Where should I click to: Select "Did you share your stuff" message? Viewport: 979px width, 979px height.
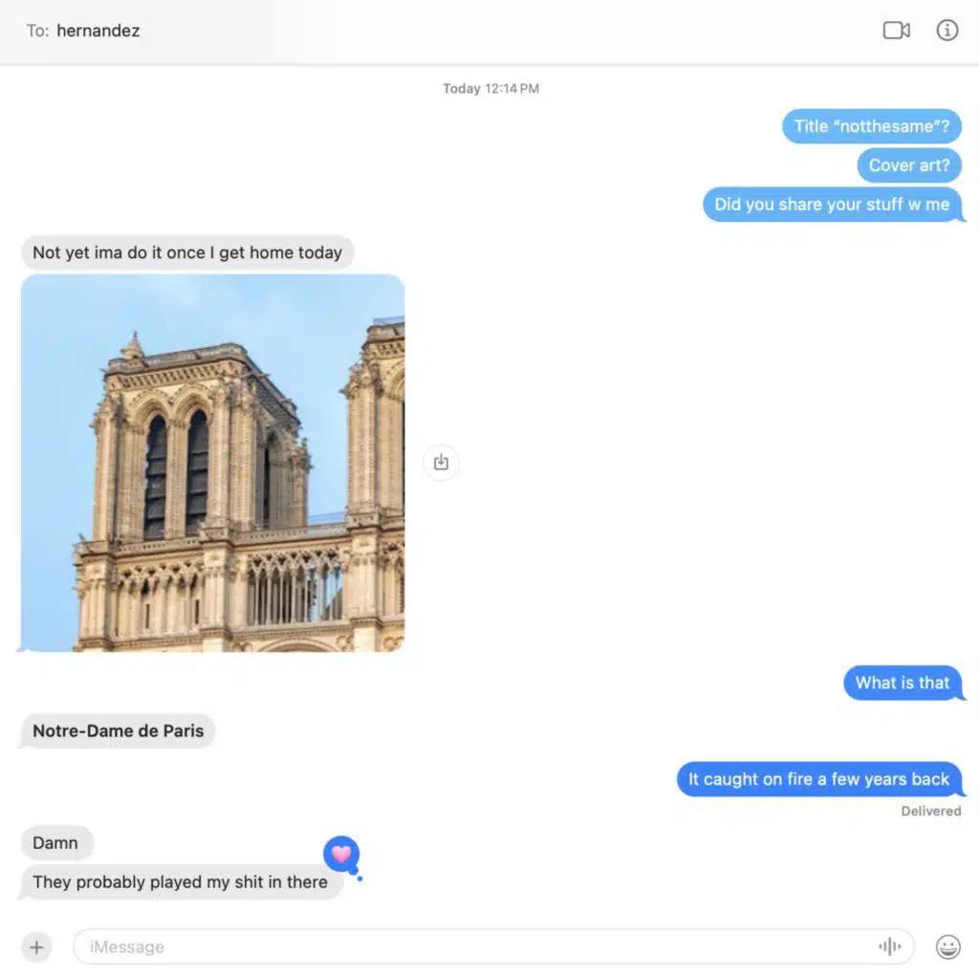pyautogui.click(x=832, y=205)
